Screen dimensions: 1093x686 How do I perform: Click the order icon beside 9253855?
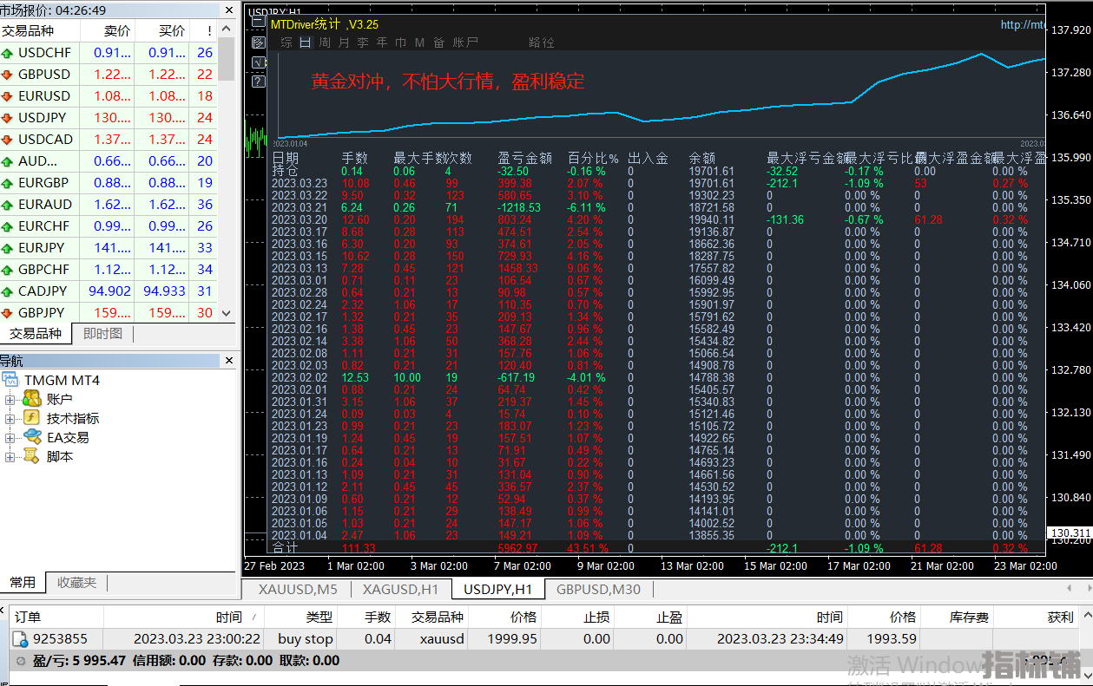coord(20,639)
